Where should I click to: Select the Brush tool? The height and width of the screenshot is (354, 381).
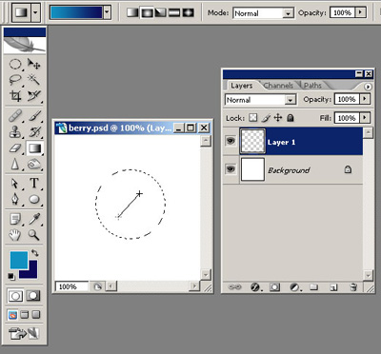tap(34, 116)
